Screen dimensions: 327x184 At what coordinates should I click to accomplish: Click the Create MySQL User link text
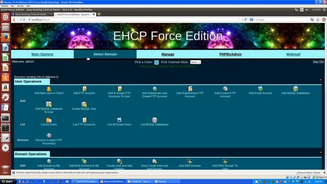click(x=84, y=109)
